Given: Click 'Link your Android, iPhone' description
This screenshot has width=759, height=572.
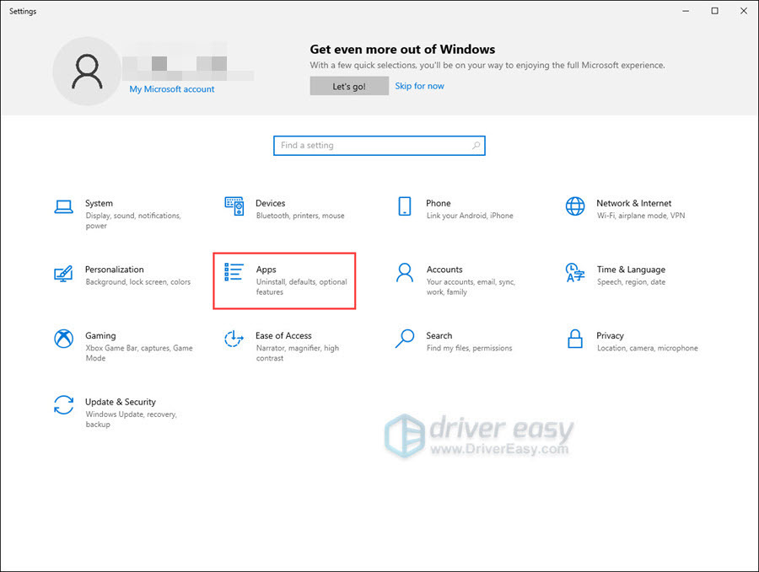Looking at the screenshot, I should point(470,216).
